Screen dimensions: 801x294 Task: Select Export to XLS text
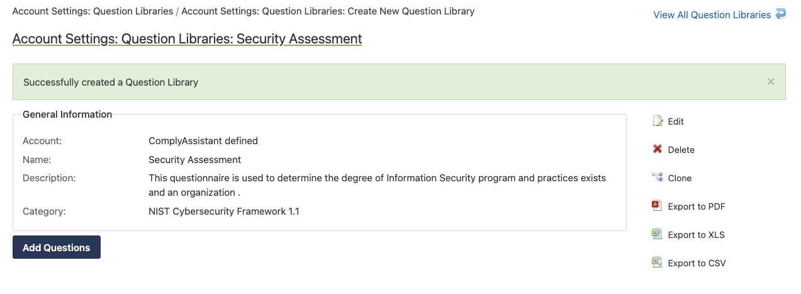pos(696,235)
